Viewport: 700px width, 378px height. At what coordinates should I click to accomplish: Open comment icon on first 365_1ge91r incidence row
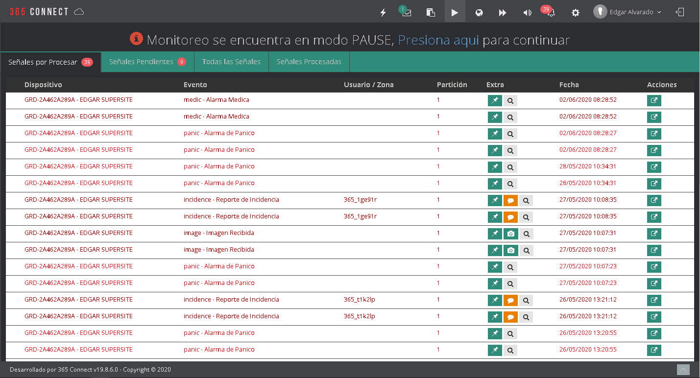click(510, 201)
